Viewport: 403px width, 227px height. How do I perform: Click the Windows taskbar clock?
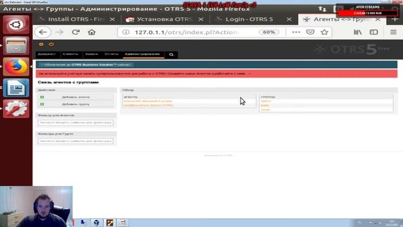392,223
